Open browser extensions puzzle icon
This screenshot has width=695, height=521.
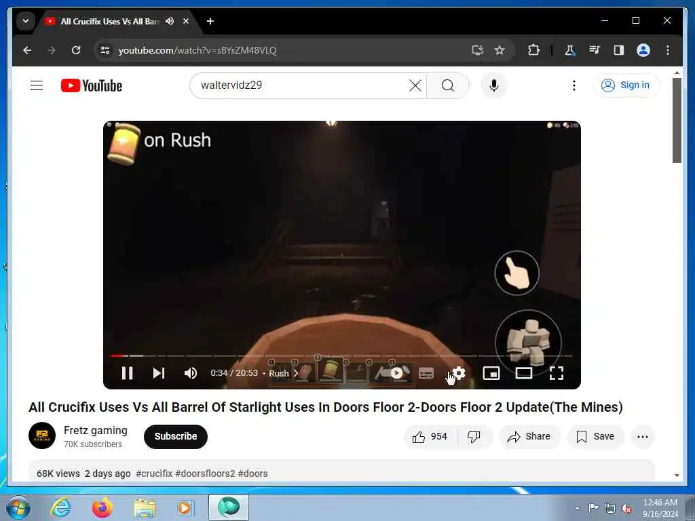click(533, 50)
